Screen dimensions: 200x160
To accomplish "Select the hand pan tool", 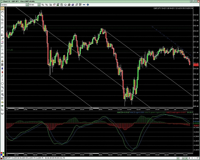I will tap(2, 12).
